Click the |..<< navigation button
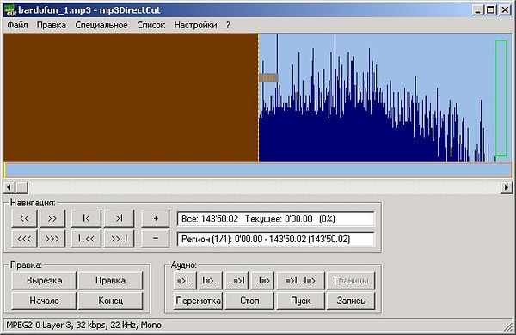Viewport: 516px width, 335px height. pos(86,238)
